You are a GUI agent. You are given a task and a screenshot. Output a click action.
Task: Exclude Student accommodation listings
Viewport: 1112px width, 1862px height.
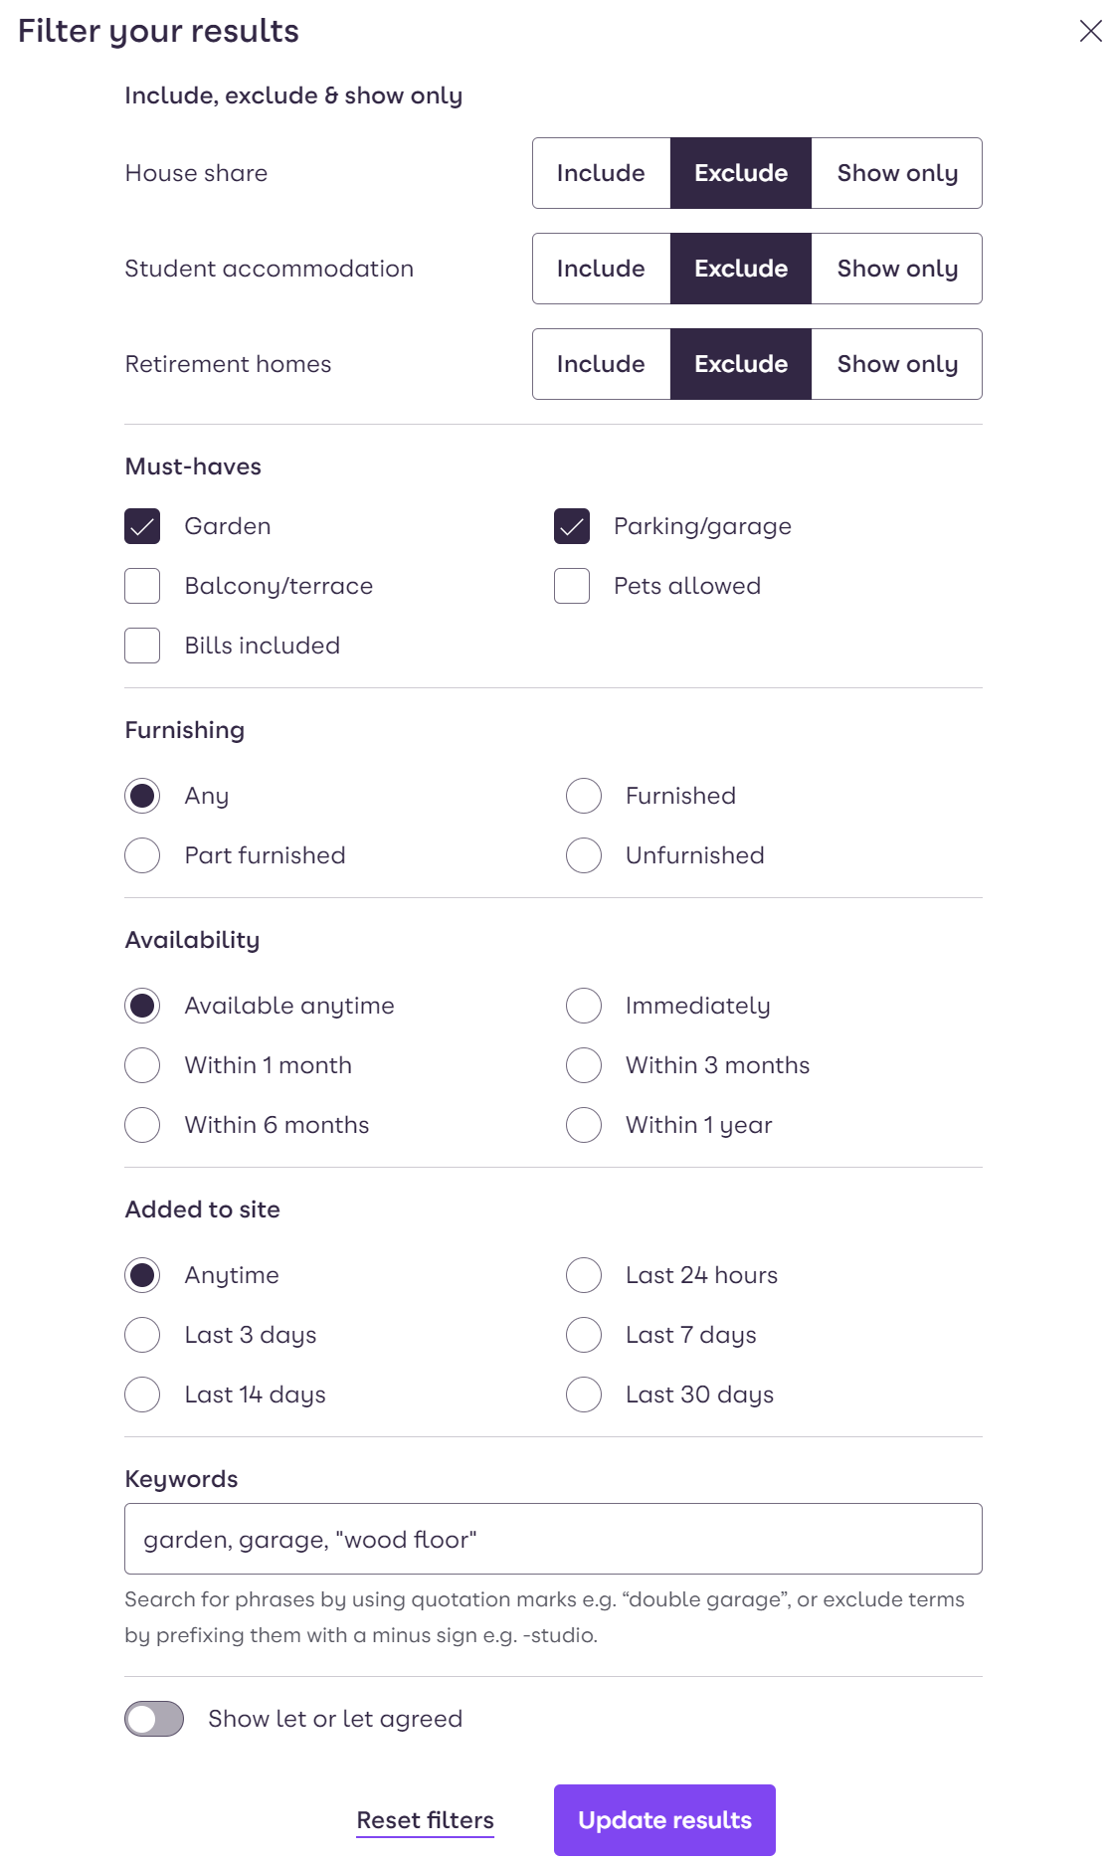click(x=740, y=268)
